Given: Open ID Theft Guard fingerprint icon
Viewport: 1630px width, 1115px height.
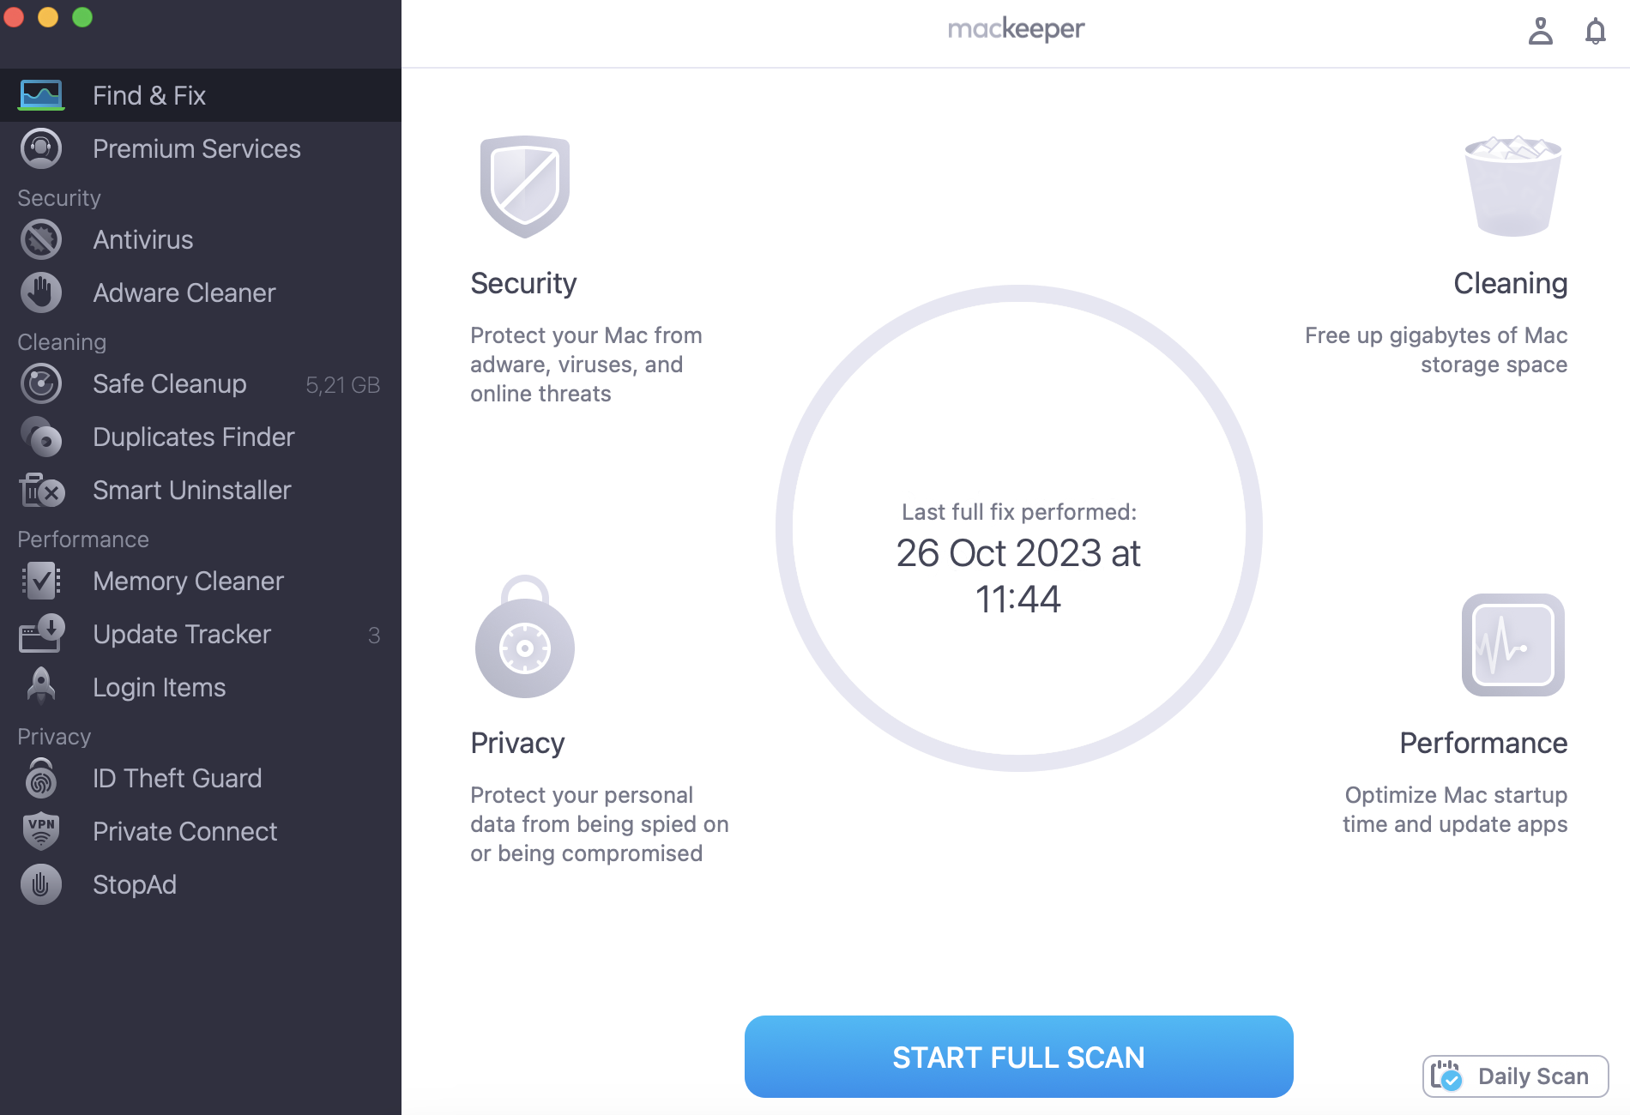Looking at the screenshot, I should point(39,778).
